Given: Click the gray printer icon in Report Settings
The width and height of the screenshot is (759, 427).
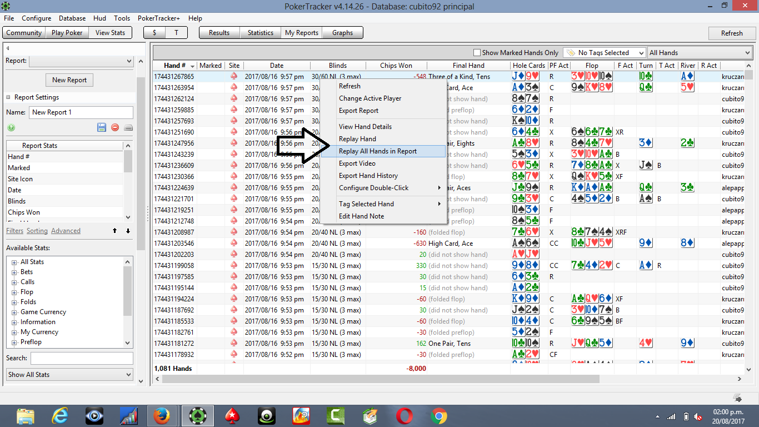Looking at the screenshot, I should click(x=128, y=127).
